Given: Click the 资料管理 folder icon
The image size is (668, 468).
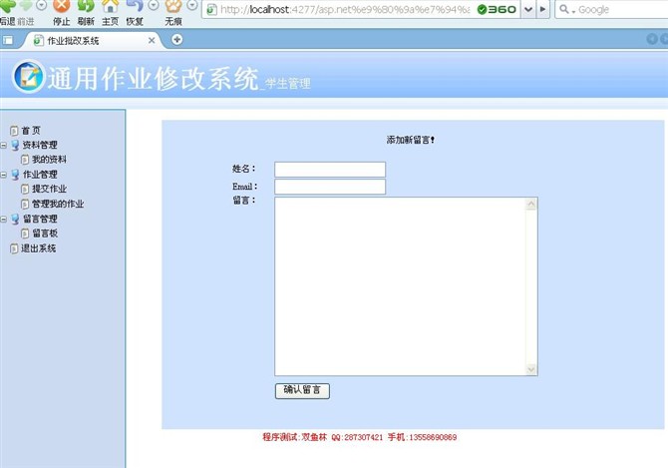Looking at the screenshot, I should (15, 145).
